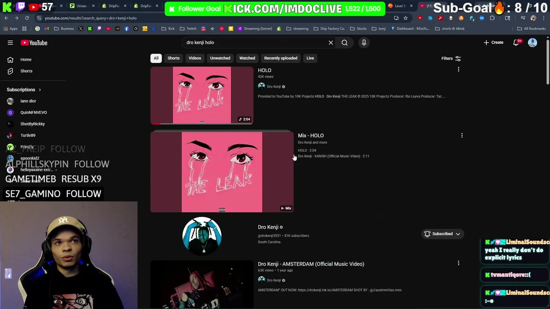
Task: Open the account avatar menu in YouTube
Action: click(x=532, y=42)
